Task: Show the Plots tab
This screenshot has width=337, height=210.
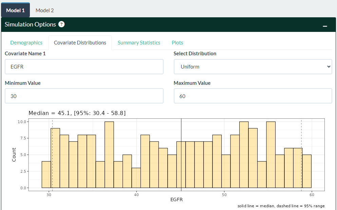Action: [x=177, y=43]
